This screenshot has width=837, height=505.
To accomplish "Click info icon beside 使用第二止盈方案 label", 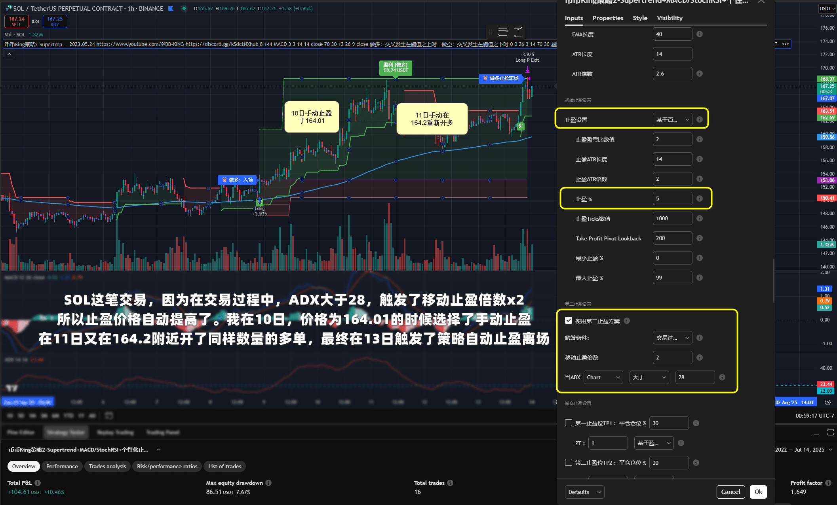I will (x=627, y=321).
